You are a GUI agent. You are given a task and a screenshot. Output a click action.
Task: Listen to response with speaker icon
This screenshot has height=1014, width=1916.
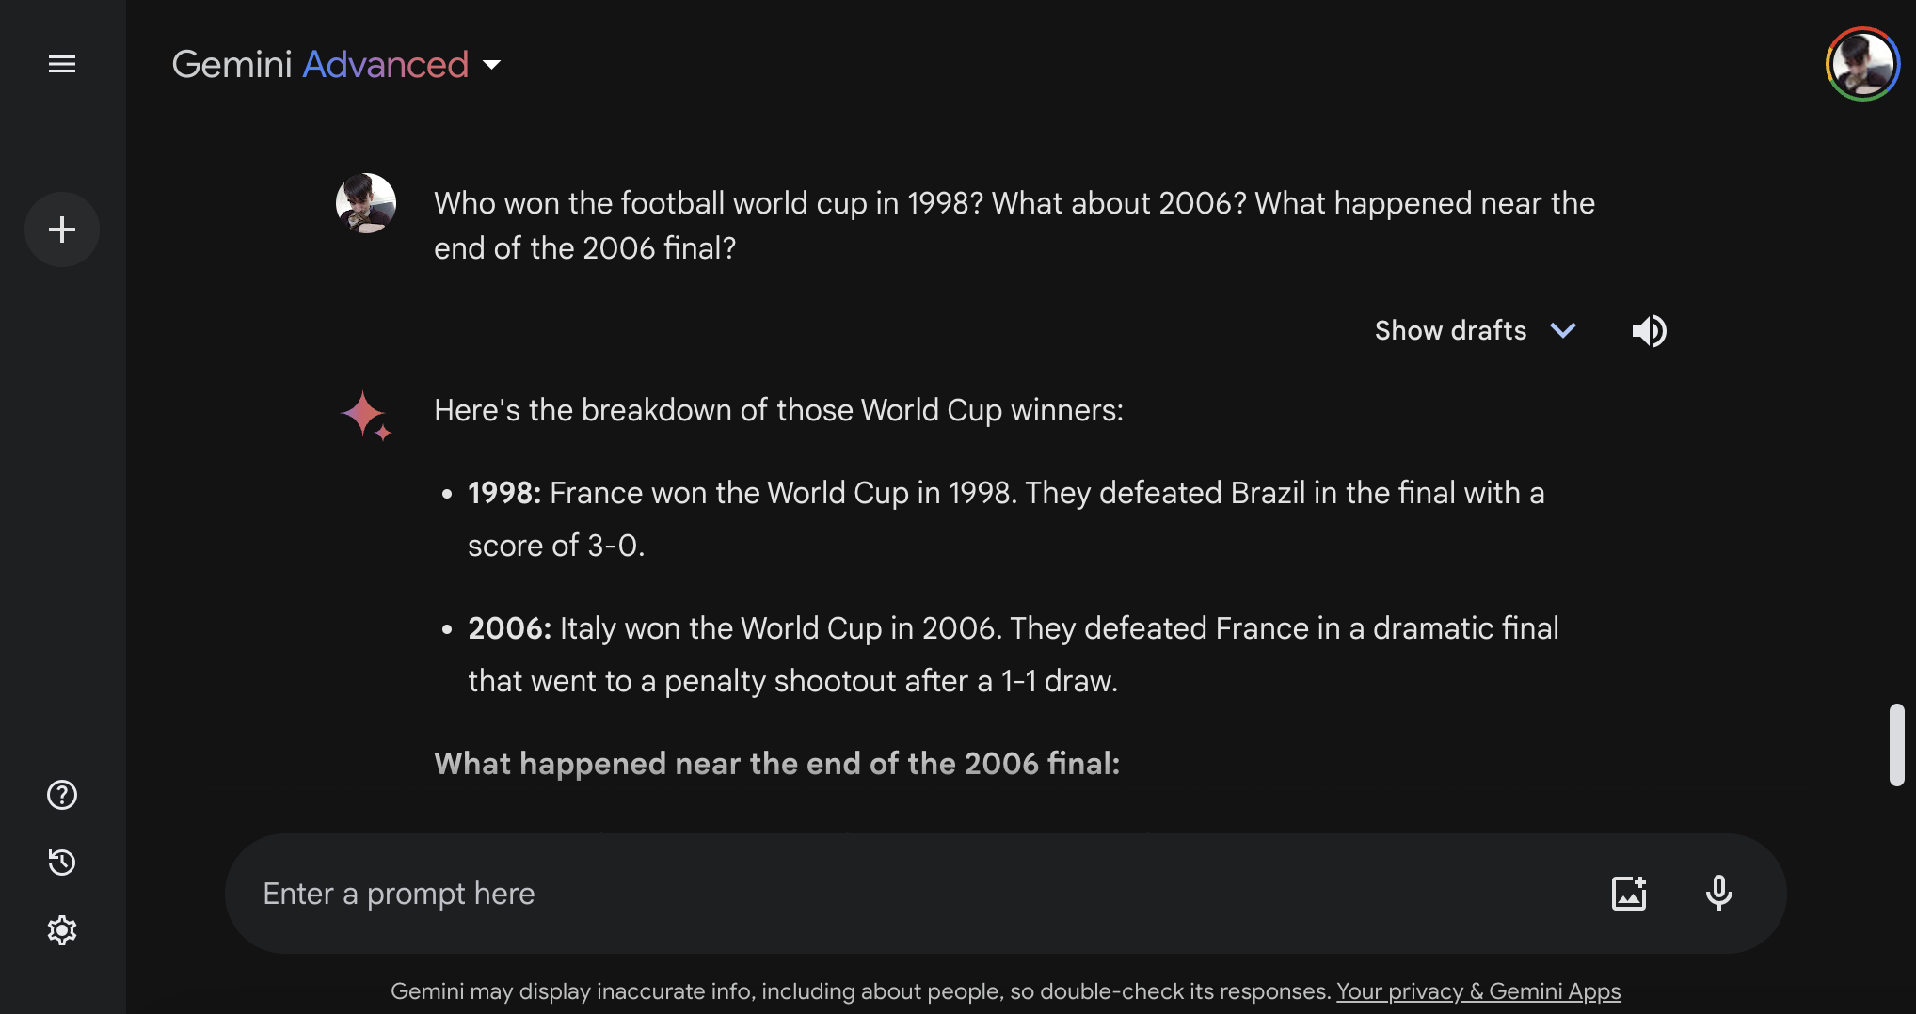point(1649,331)
